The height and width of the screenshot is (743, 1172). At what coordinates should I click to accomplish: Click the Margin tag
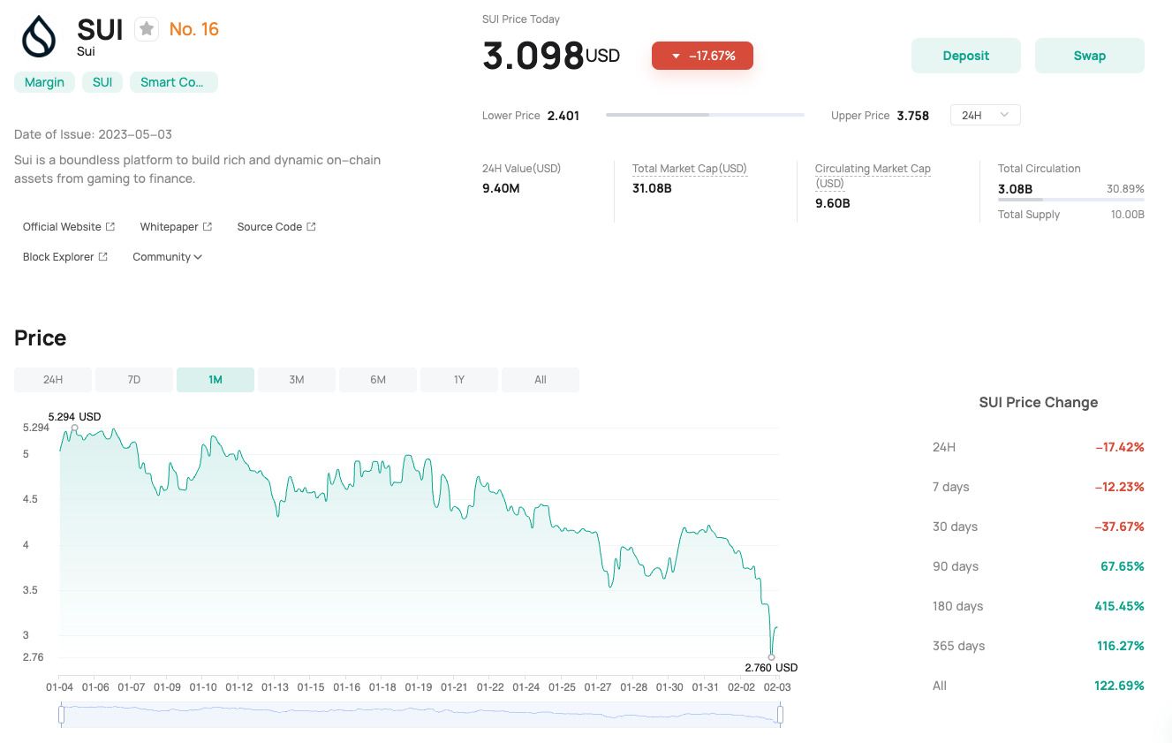pos(44,82)
